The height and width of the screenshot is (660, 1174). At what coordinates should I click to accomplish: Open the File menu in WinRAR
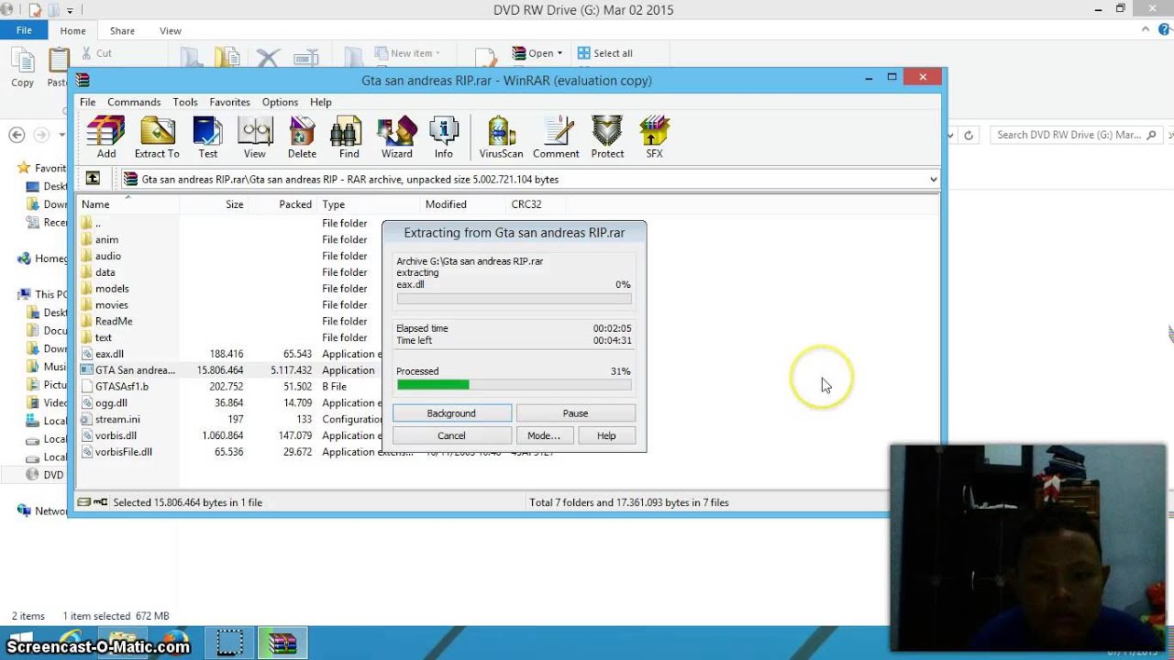87,102
